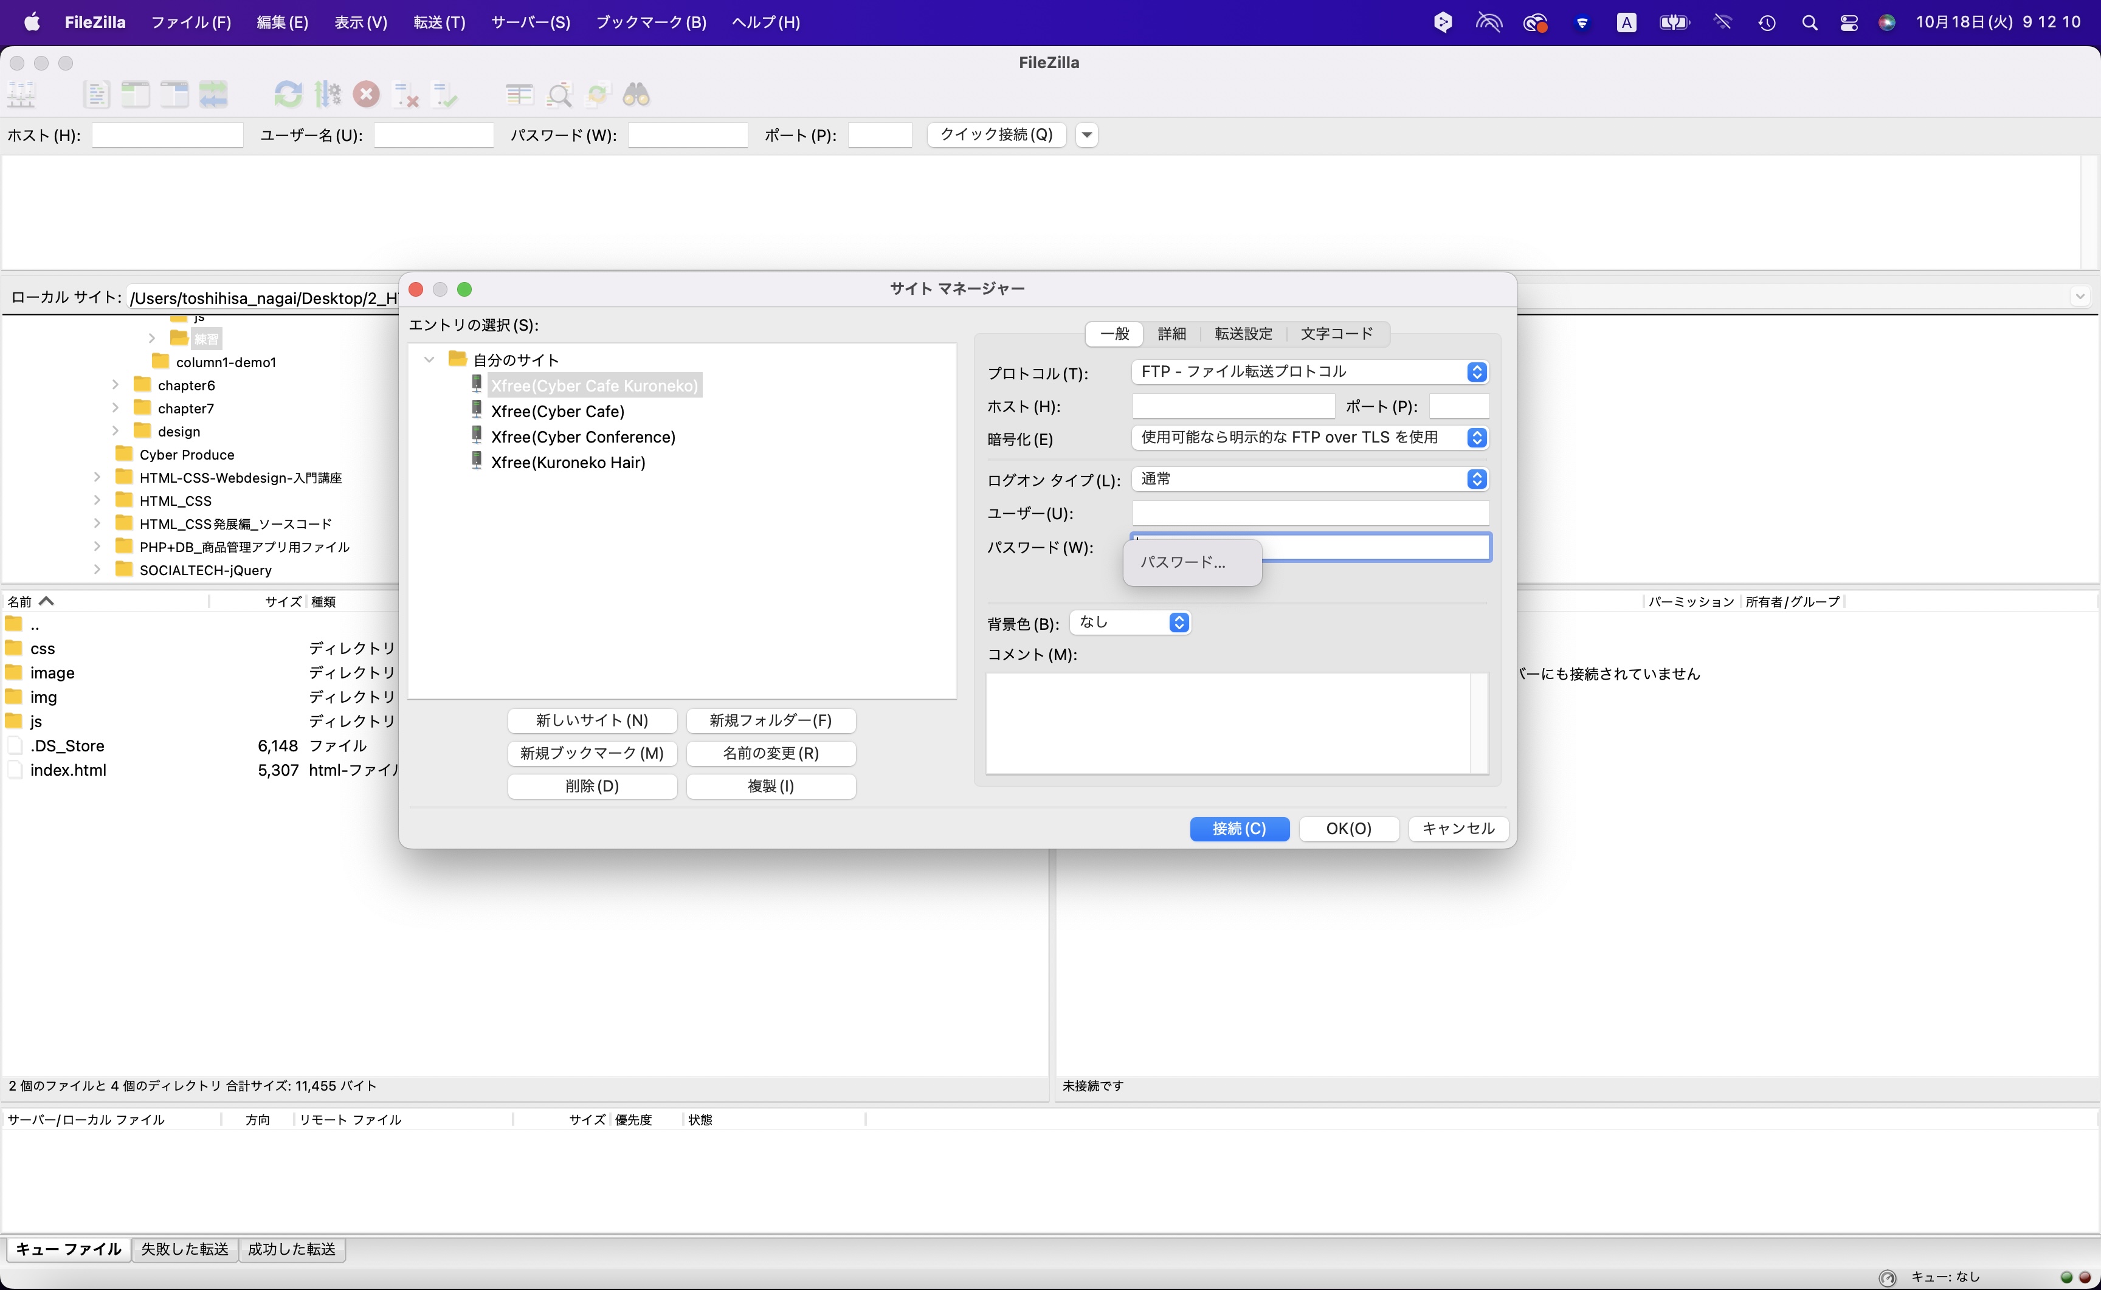Select the Xfree(Kuroneko Hair) site entry
2101x1290 pixels.
(568, 463)
